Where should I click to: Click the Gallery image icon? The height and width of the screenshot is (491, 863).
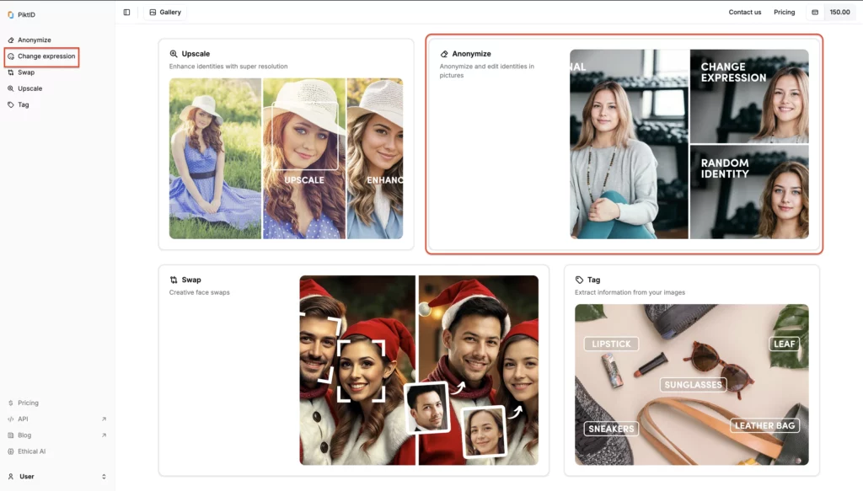[153, 13]
